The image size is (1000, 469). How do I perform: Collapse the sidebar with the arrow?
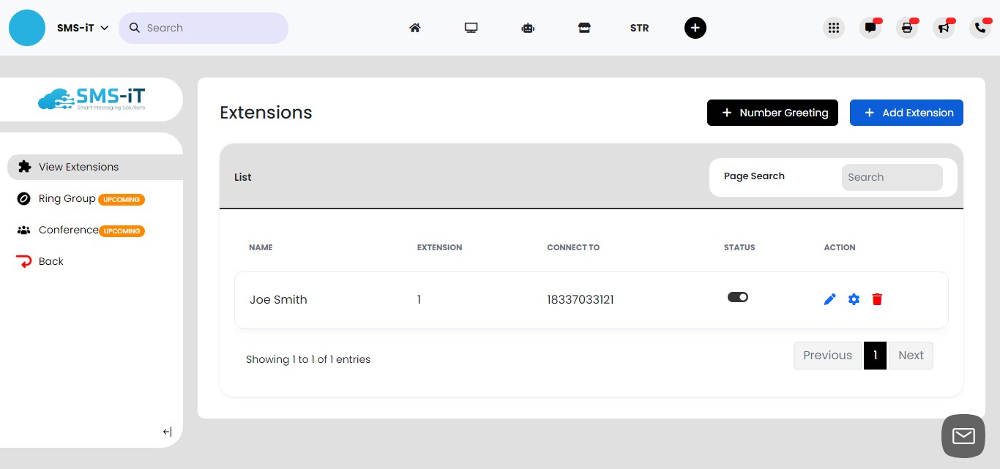(x=167, y=431)
